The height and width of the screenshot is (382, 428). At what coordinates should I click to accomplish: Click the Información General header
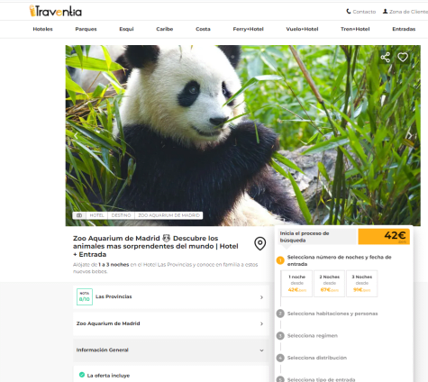[170, 350]
